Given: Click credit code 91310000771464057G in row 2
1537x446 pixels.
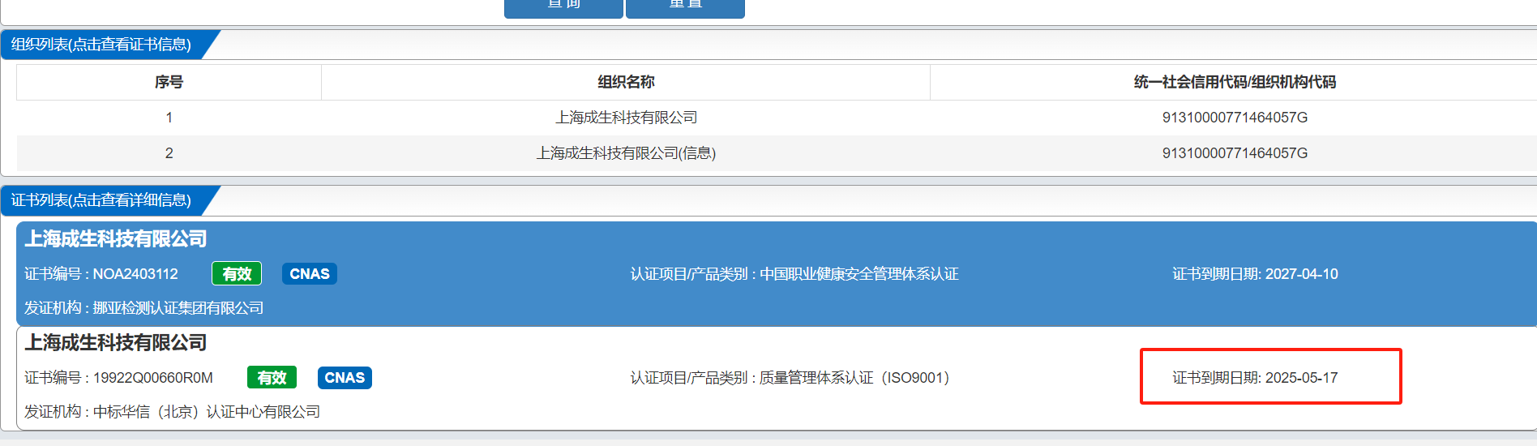Looking at the screenshot, I should tap(1235, 153).
